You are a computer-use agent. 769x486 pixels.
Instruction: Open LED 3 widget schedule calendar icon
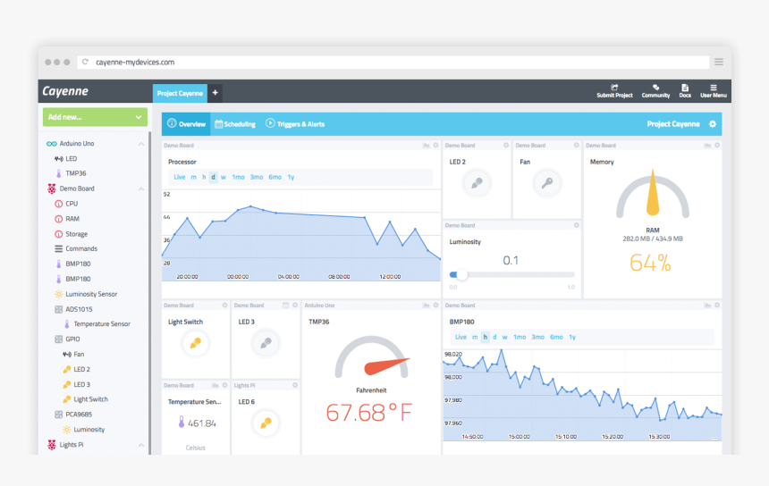pos(285,306)
